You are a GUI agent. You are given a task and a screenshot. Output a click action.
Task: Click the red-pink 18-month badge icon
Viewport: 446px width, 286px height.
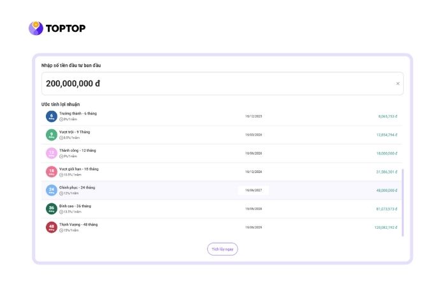point(52,172)
